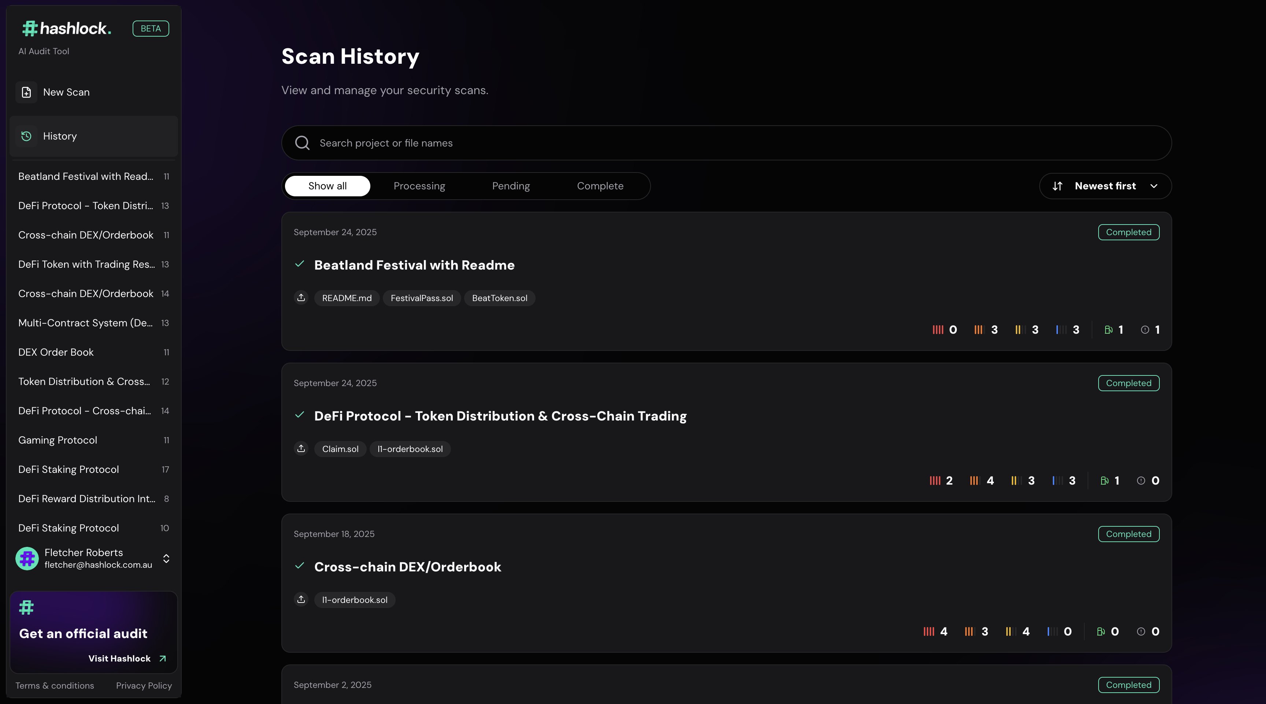Click the search magnifier icon
The width and height of the screenshot is (1266, 704).
pyautogui.click(x=302, y=143)
